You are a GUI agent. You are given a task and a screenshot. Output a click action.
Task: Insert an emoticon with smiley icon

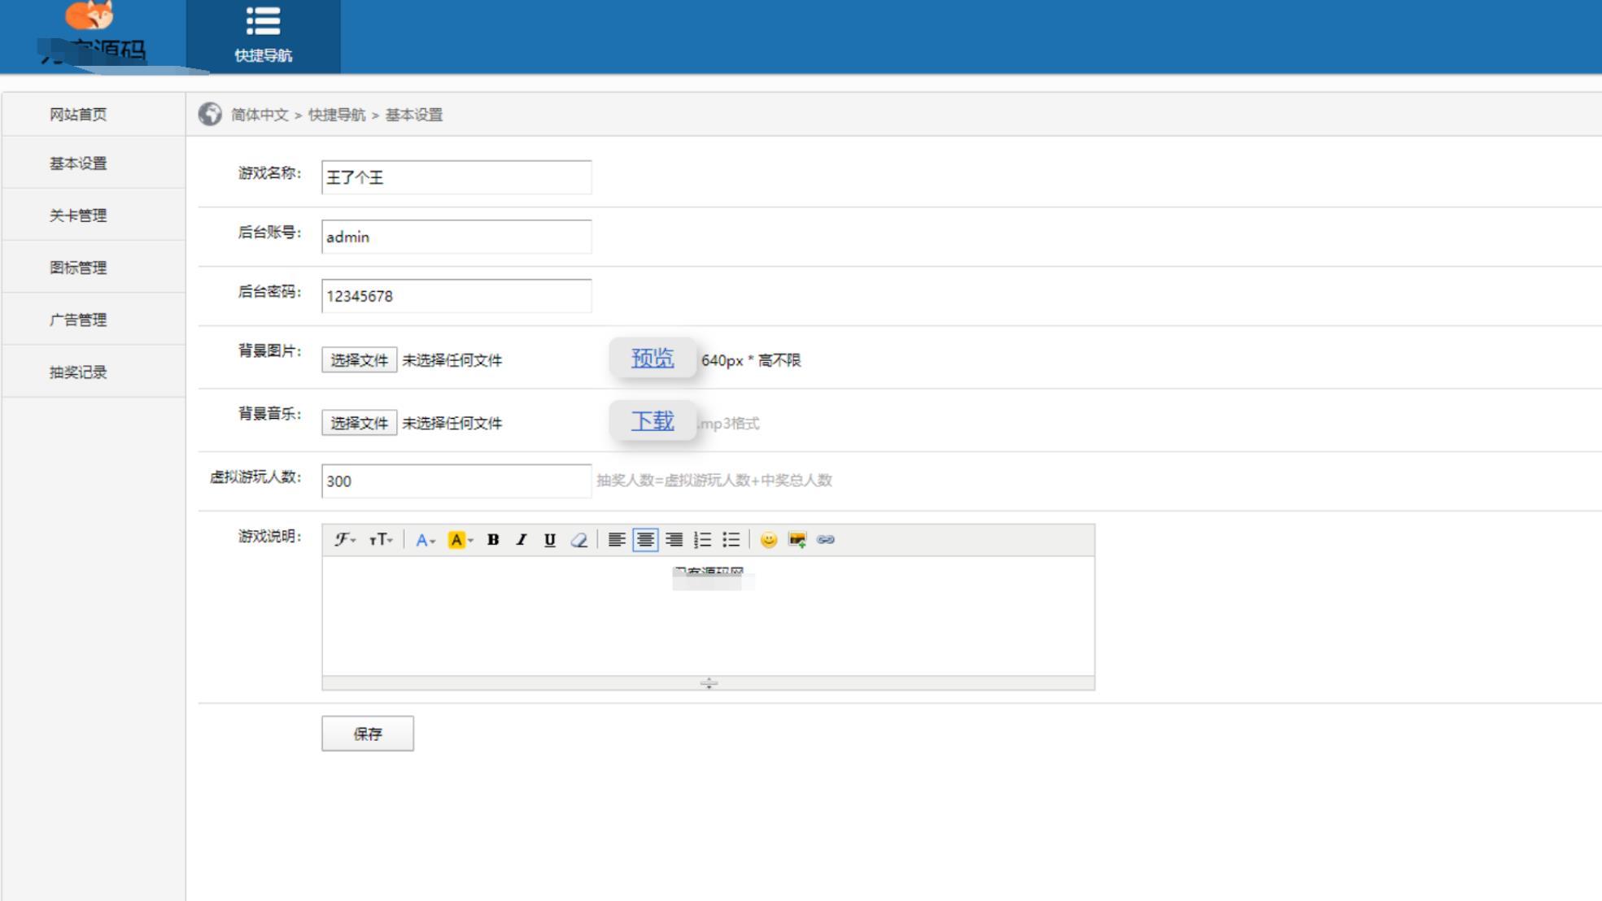(x=768, y=539)
